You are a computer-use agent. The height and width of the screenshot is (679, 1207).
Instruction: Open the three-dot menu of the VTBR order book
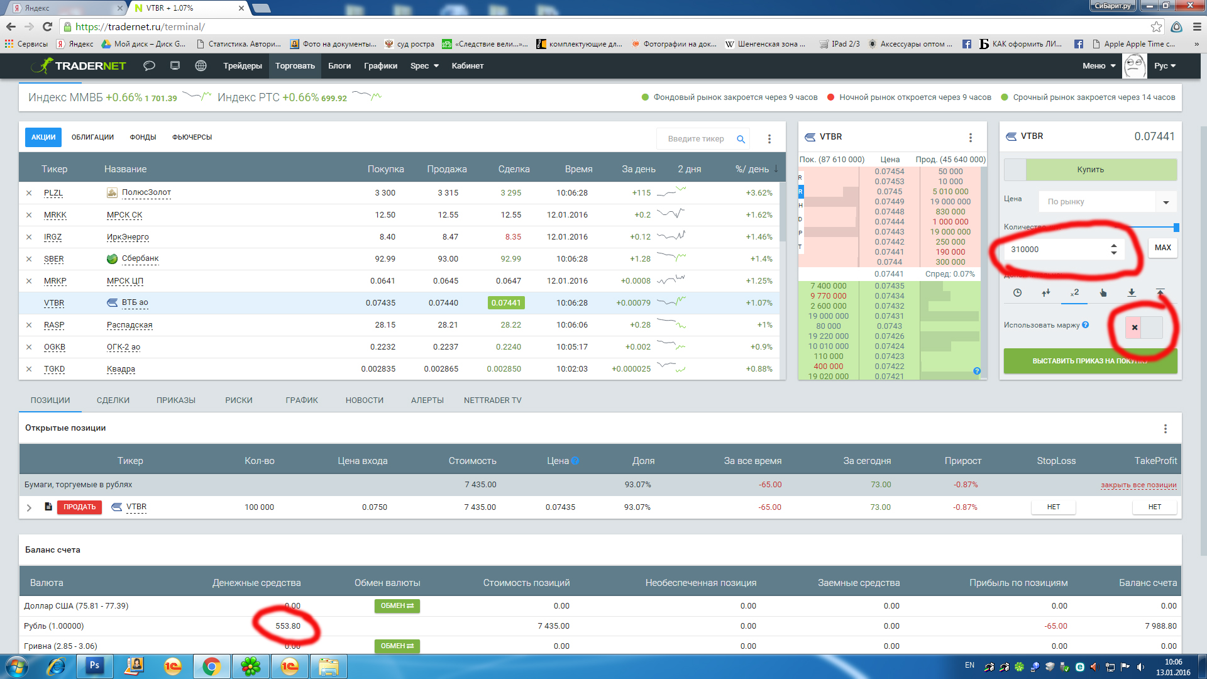971,137
